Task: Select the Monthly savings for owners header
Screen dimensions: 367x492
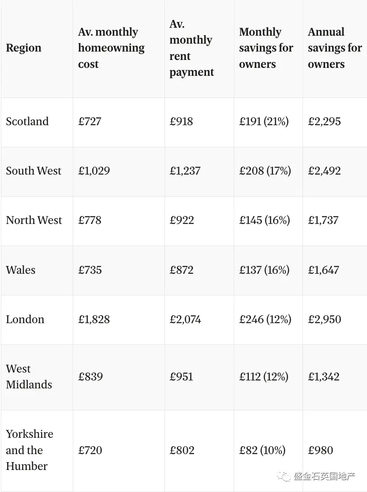Action: coord(266,48)
